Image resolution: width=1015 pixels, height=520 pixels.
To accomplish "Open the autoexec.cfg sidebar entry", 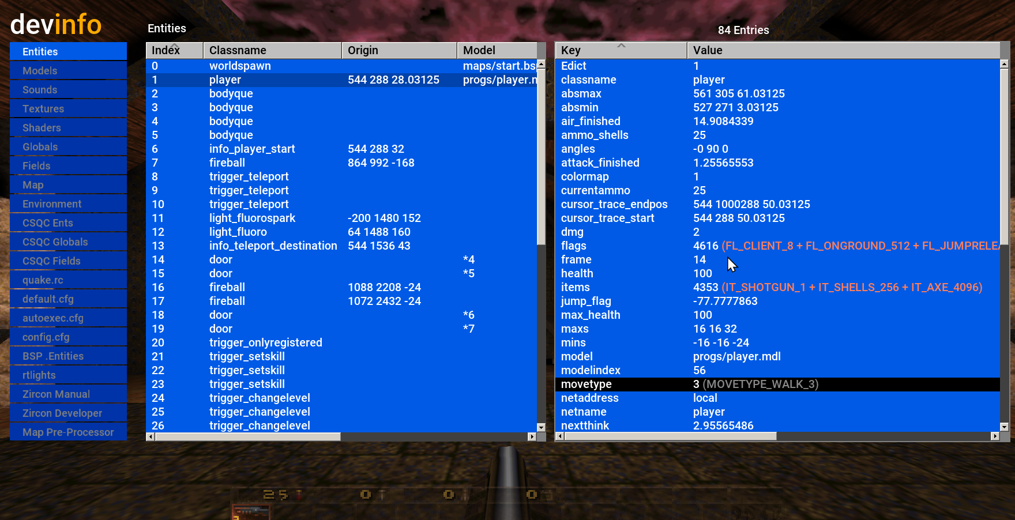I will tap(68, 318).
